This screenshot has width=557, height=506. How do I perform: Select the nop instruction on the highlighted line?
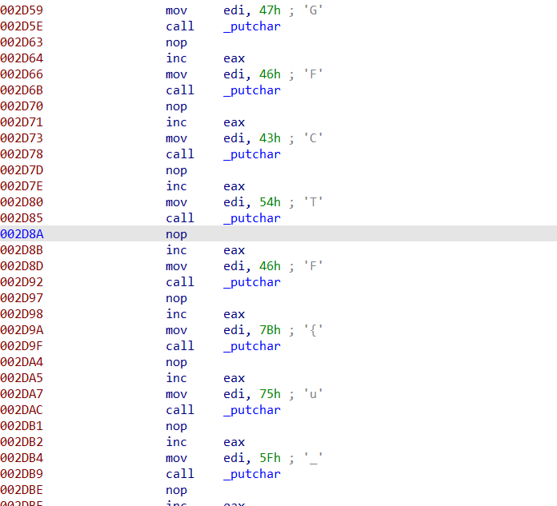176,234
